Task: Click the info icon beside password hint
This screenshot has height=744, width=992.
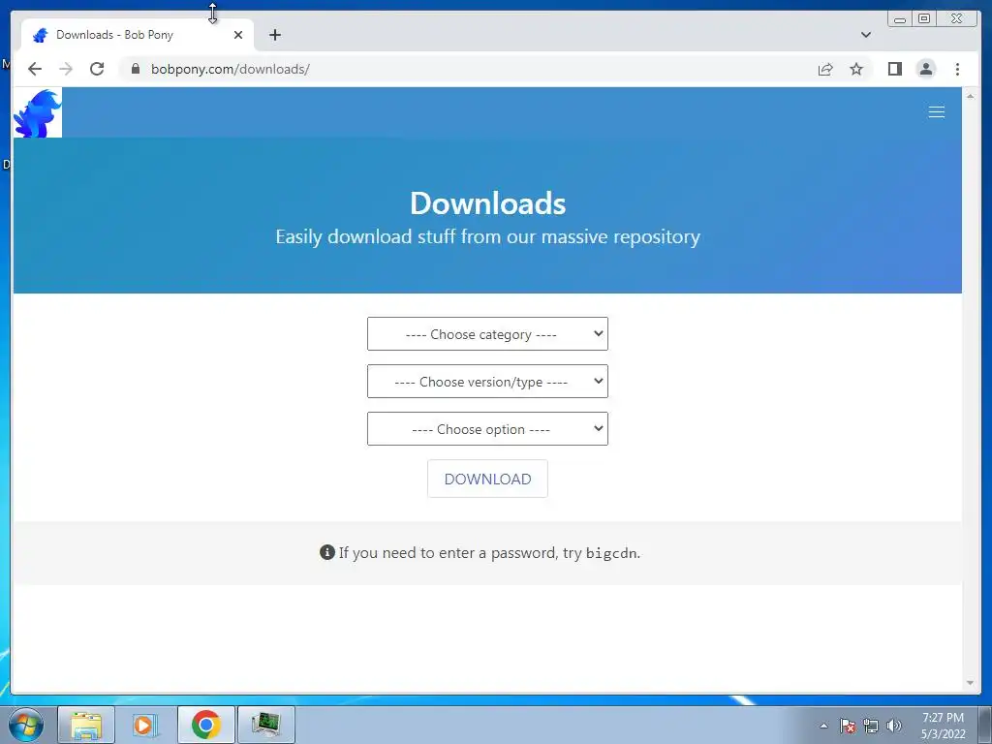Action: [327, 552]
